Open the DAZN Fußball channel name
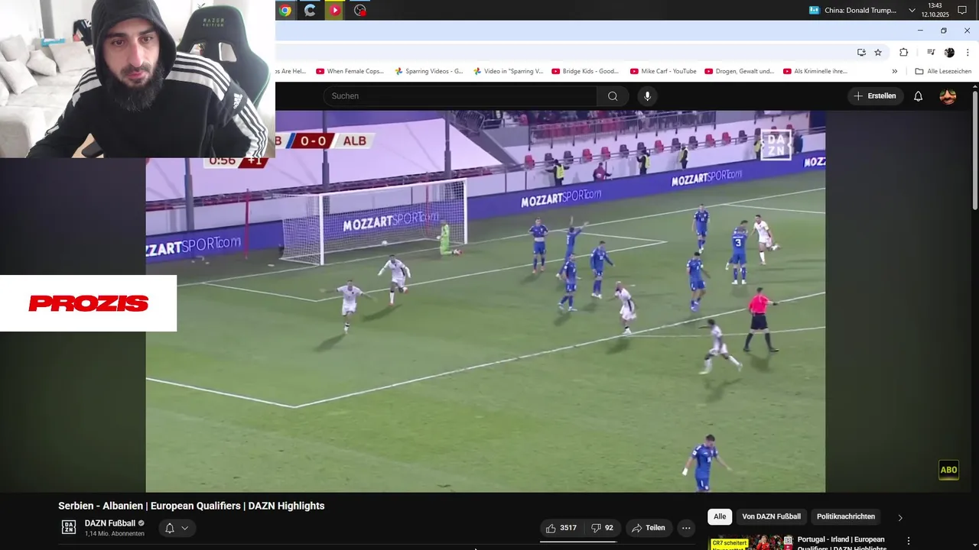Image resolution: width=979 pixels, height=550 pixels. pos(110,523)
